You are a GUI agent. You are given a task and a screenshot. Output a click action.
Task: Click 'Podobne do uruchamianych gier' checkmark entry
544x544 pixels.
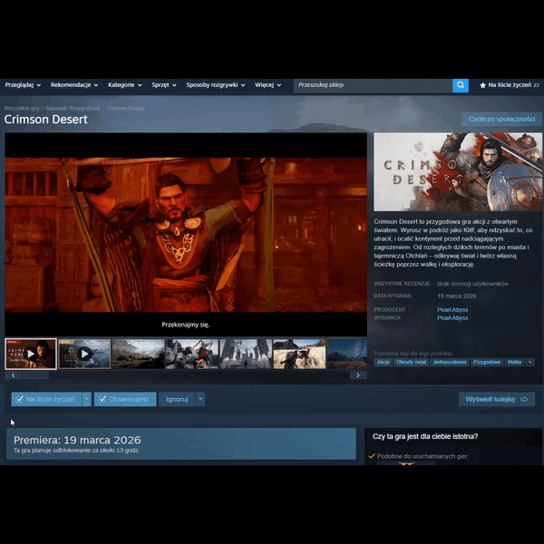point(419,456)
